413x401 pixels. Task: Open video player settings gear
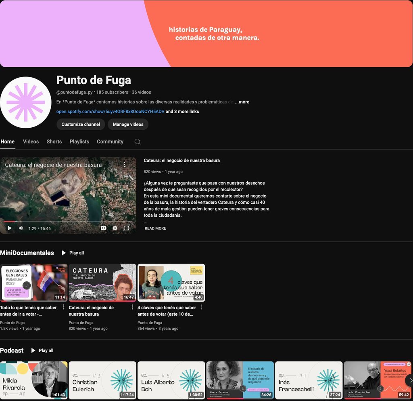115,228
